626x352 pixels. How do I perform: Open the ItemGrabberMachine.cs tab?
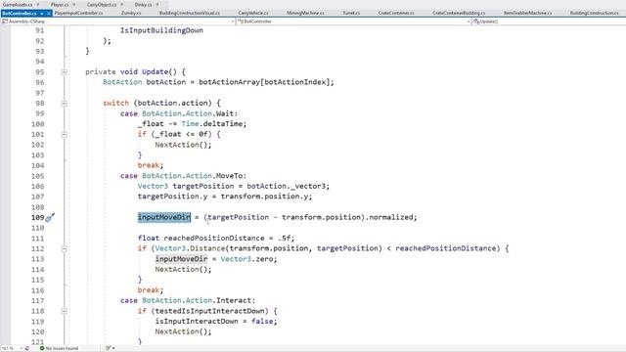[527, 13]
